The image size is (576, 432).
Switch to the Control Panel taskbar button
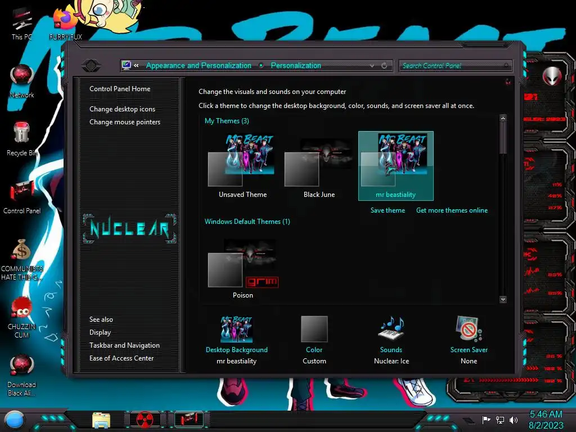[189, 419]
